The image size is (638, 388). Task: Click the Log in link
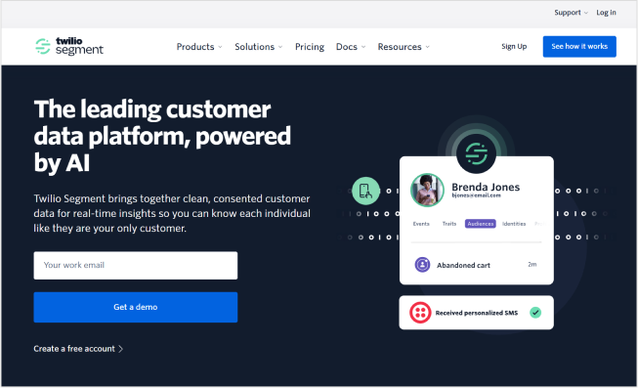point(606,13)
